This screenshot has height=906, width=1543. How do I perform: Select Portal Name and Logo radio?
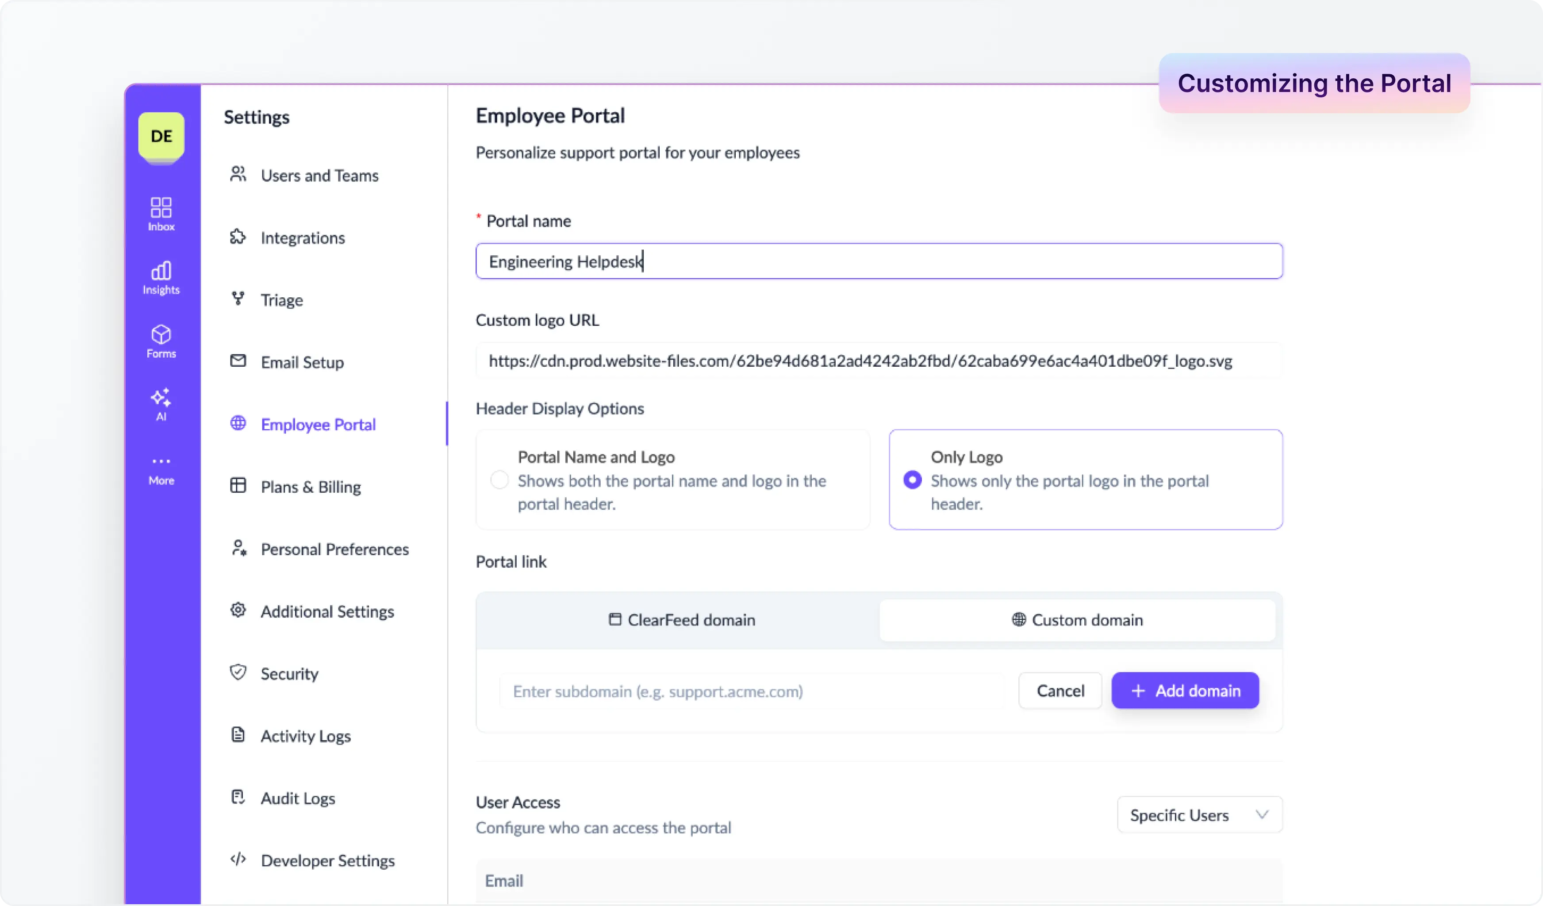pyautogui.click(x=499, y=480)
